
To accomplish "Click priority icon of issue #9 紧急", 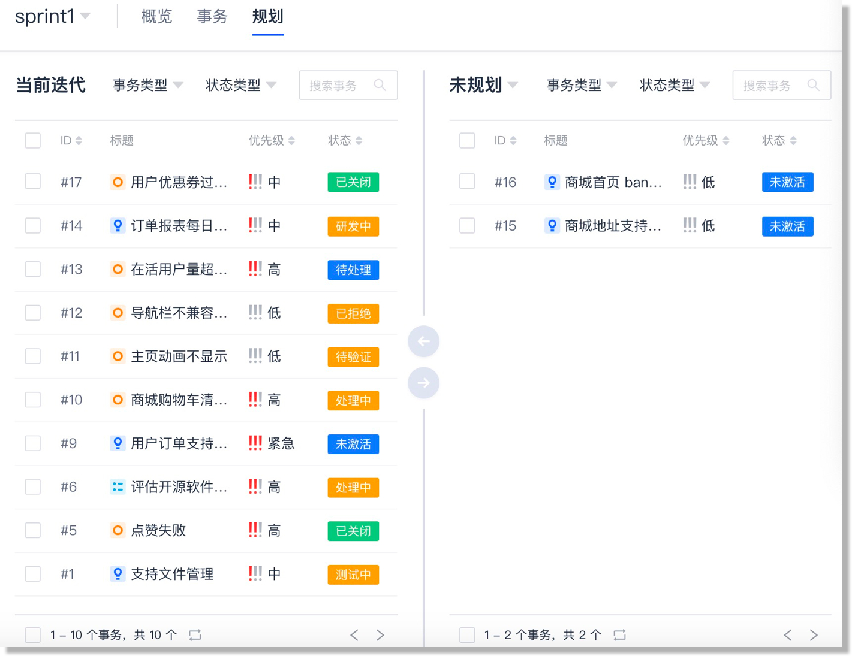I will click(x=255, y=443).
